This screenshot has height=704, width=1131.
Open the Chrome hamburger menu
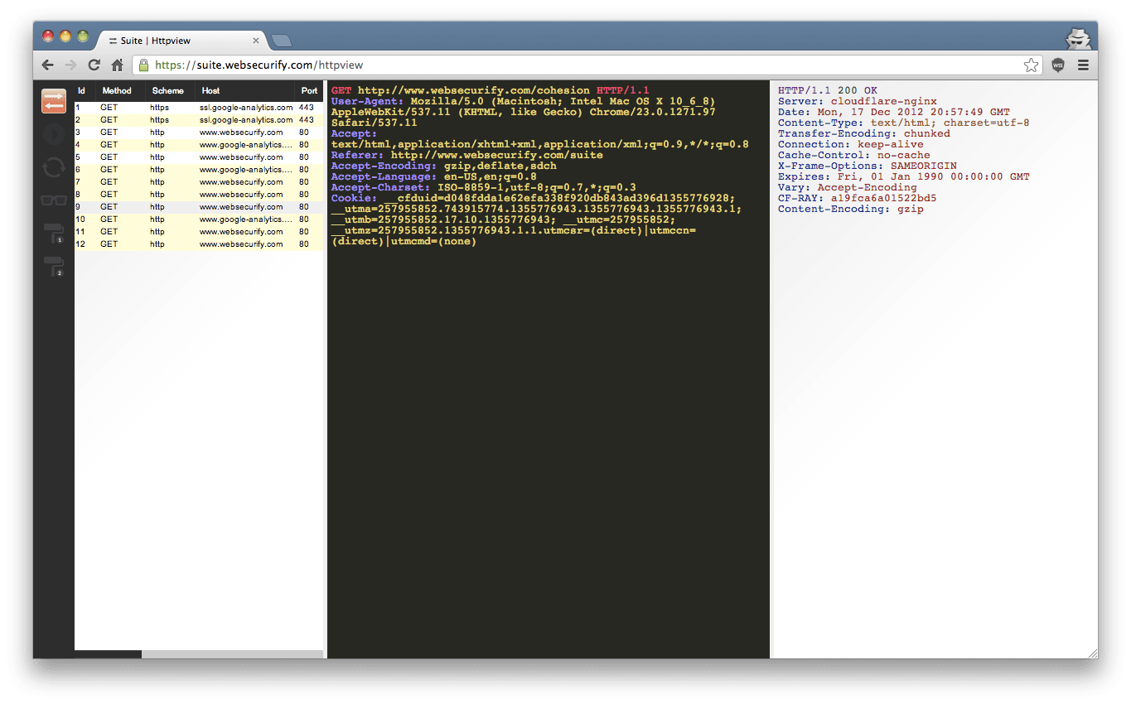1083,65
